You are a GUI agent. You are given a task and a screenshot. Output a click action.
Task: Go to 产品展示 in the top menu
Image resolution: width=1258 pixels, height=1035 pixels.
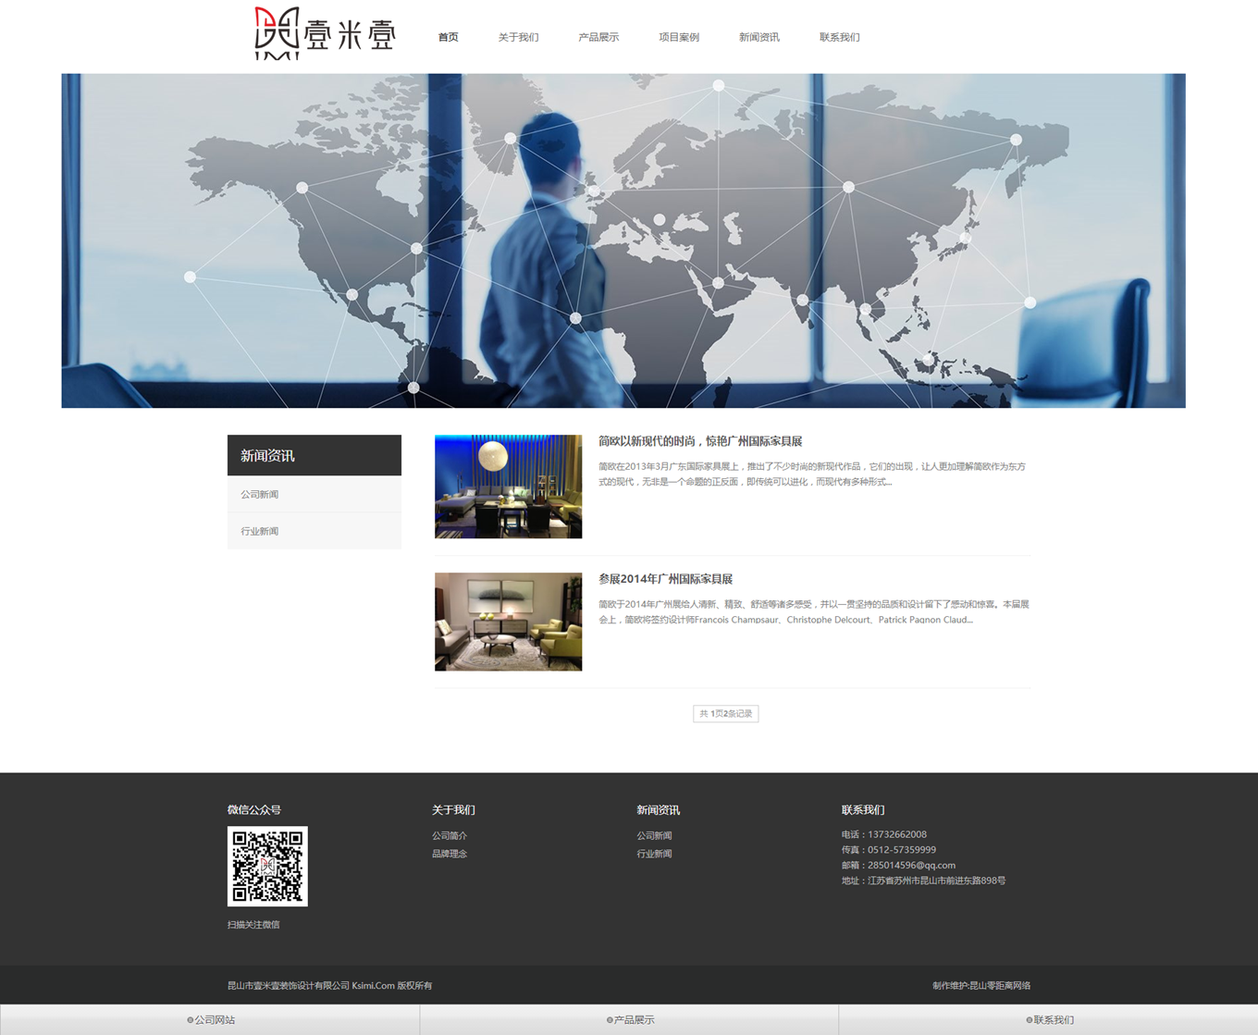[598, 38]
